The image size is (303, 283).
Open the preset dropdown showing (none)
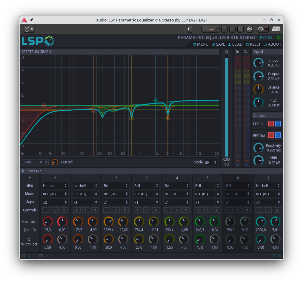tap(210, 29)
